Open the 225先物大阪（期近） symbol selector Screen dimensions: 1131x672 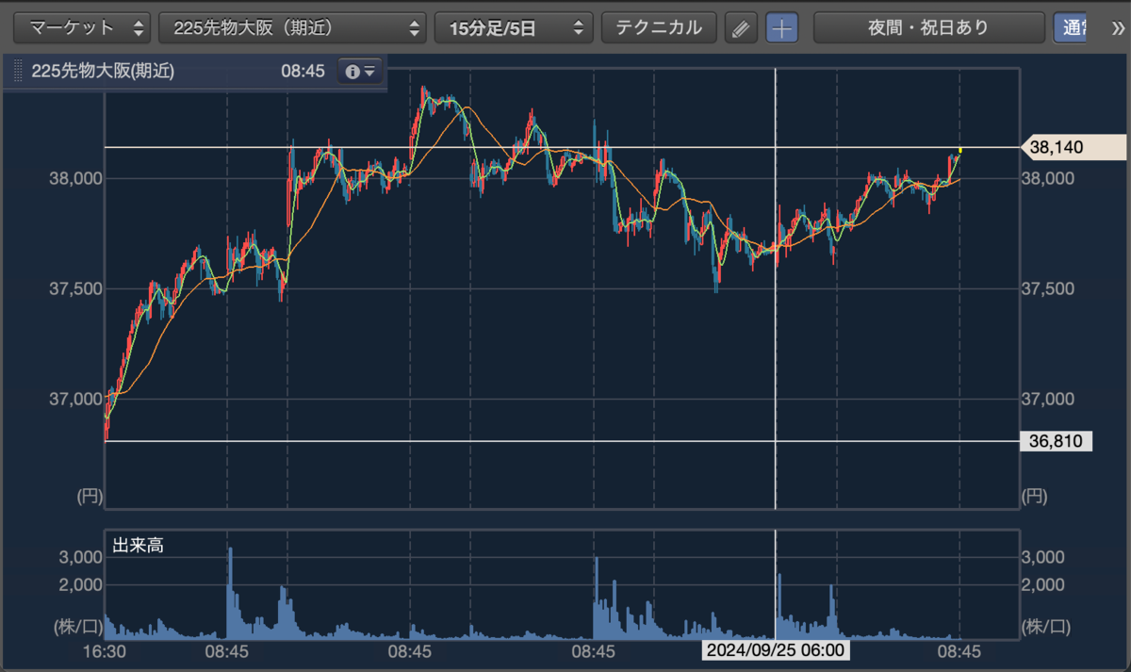(x=292, y=28)
